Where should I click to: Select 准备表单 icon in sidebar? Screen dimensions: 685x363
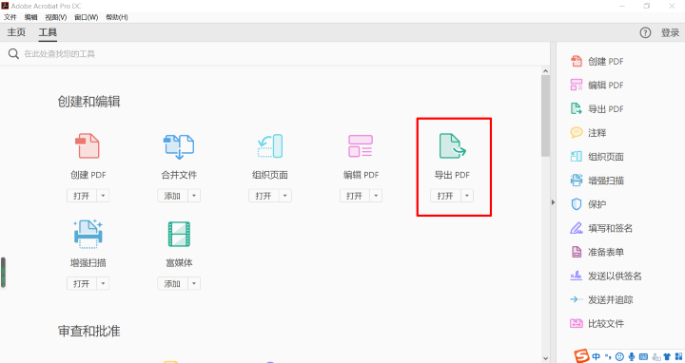(577, 252)
